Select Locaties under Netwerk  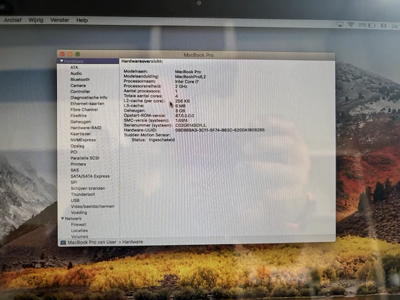click(79, 231)
